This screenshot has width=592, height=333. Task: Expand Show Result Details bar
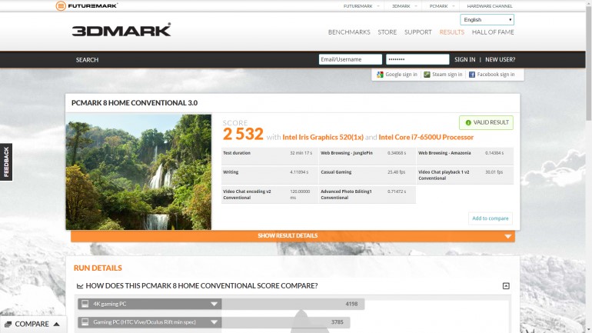click(293, 236)
